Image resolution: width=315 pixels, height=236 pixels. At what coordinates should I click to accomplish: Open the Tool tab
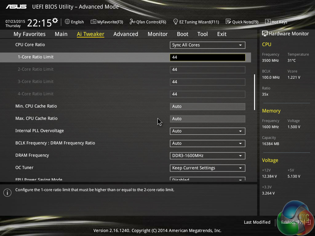(202, 34)
